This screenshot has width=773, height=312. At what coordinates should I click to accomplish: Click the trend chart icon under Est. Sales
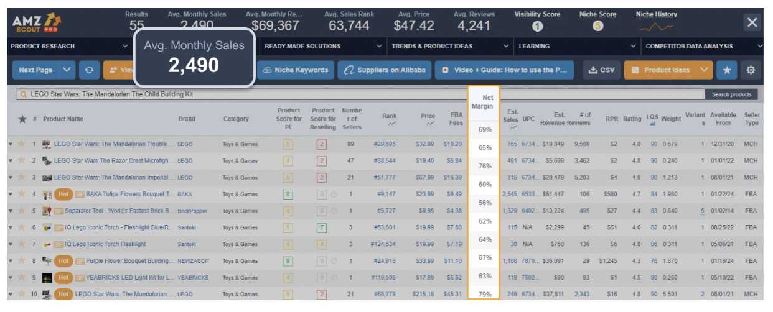pos(513,128)
